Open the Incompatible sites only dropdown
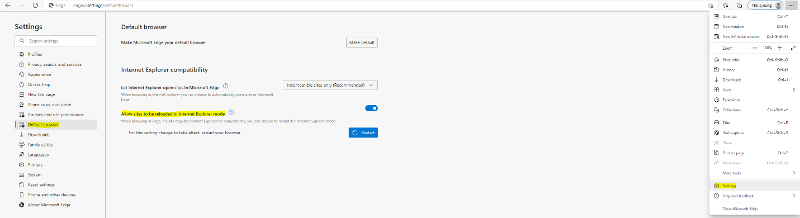This screenshot has width=800, height=218. point(330,85)
